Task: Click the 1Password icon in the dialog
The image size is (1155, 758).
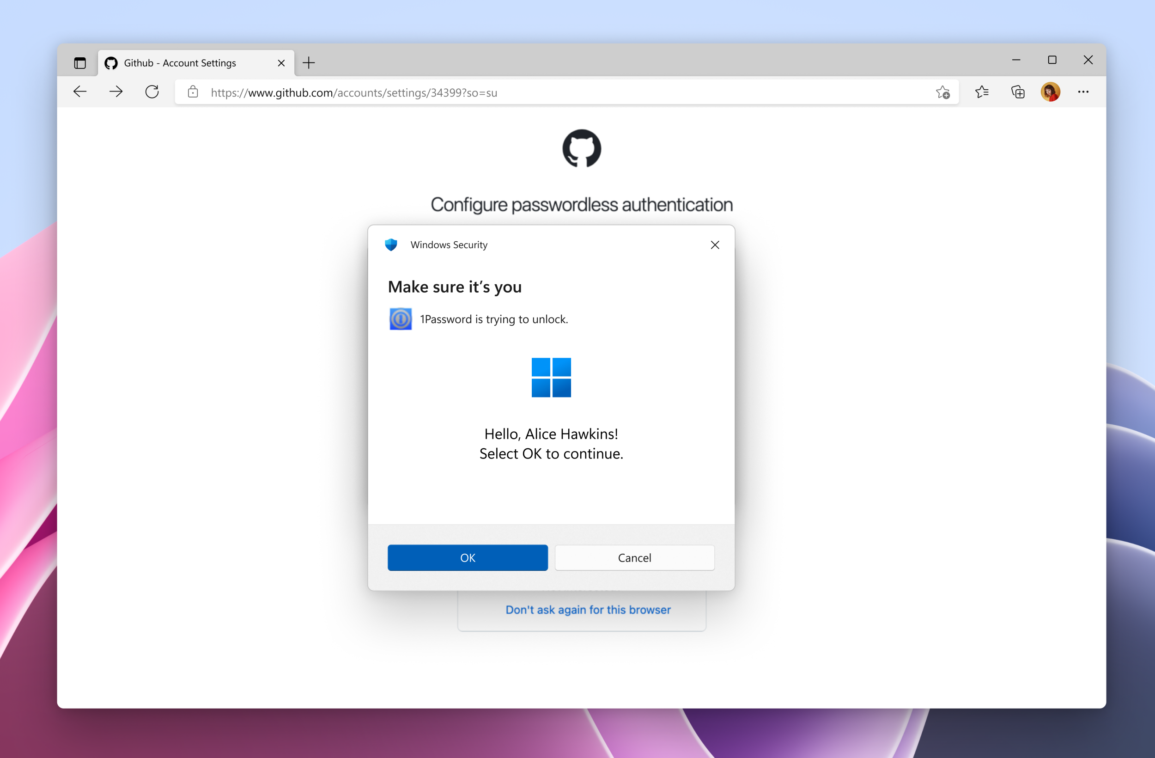Action: (400, 319)
